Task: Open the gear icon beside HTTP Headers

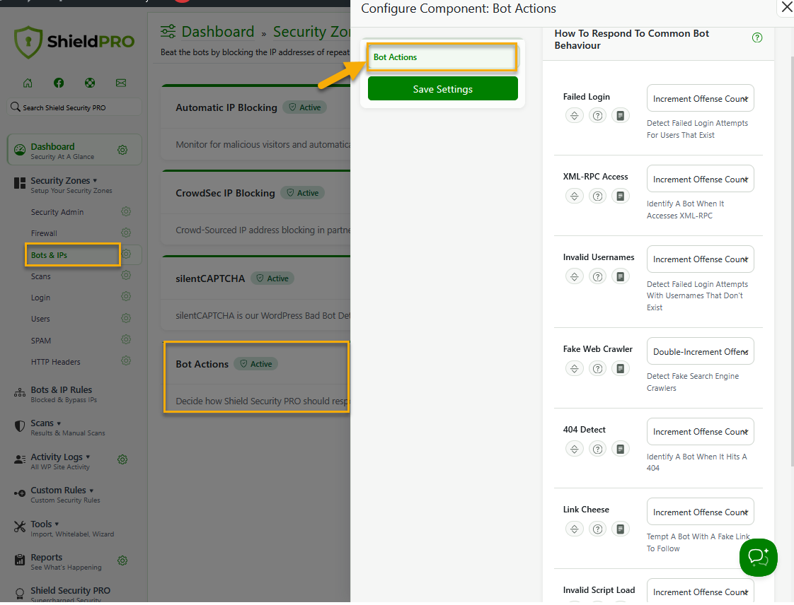Action: pos(126,360)
